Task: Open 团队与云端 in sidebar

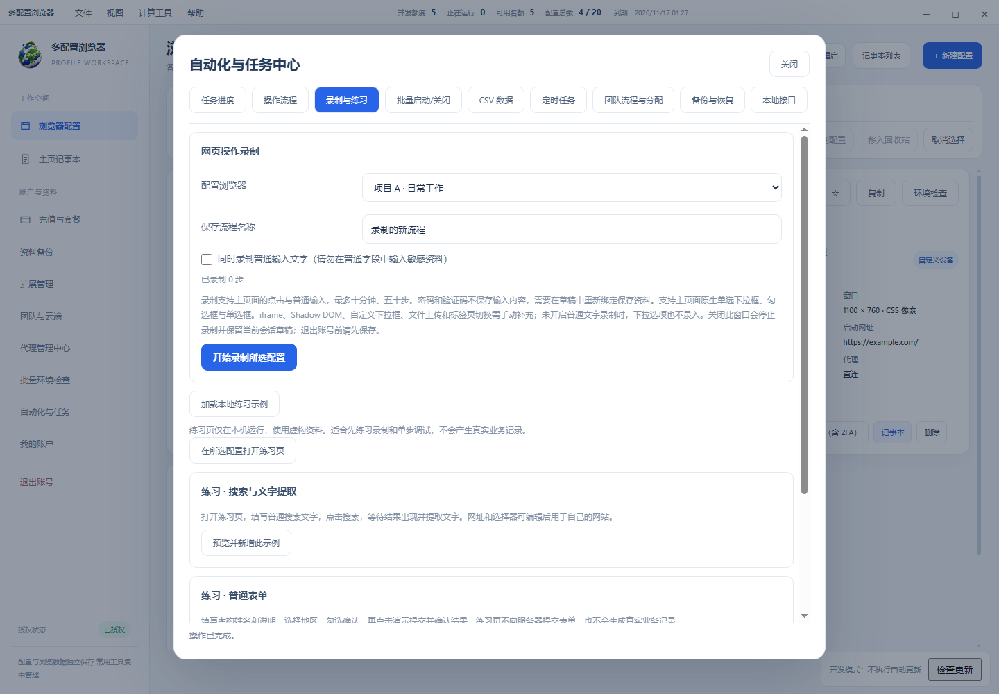Action: 41,316
